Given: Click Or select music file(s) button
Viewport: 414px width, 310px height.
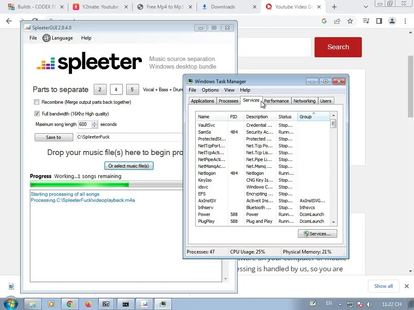Looking at the screenshot, I should tap(129, 166).
